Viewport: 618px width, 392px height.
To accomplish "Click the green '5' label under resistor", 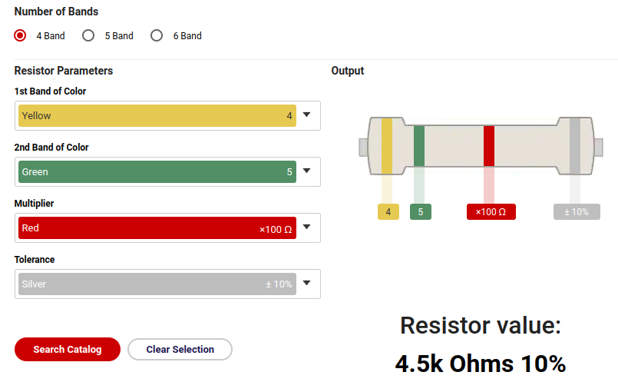I will tap(420, 212).
